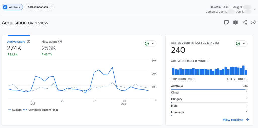Image resolution: width=258 pixels, height=128 pixels.
Task: Click the tallest bar in per-minute chart
Action: tap(243, 70)
